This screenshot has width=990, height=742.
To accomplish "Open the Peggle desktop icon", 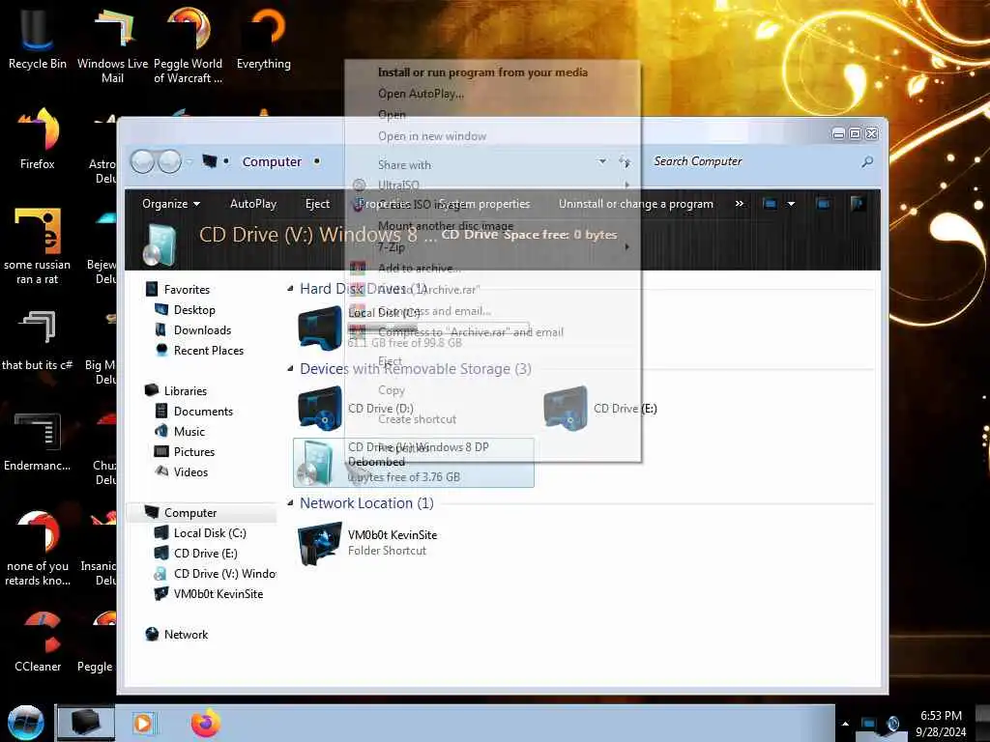I will pyautogui.click(x=95, y=642).
